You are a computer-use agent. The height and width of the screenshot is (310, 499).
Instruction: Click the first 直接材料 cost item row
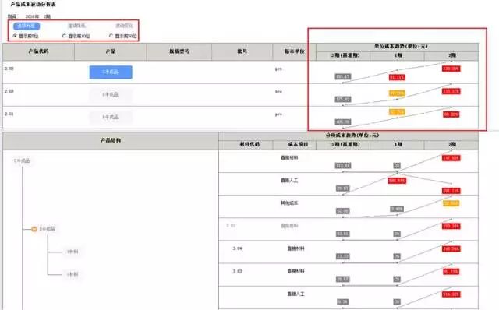(289, 157)
